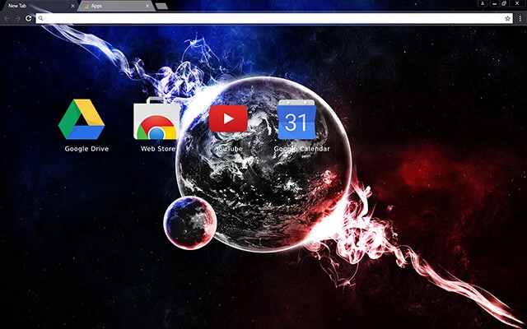The image size is (527, 329).
Task: Click the Google Calendar label text
Action: tap(302, 149)
